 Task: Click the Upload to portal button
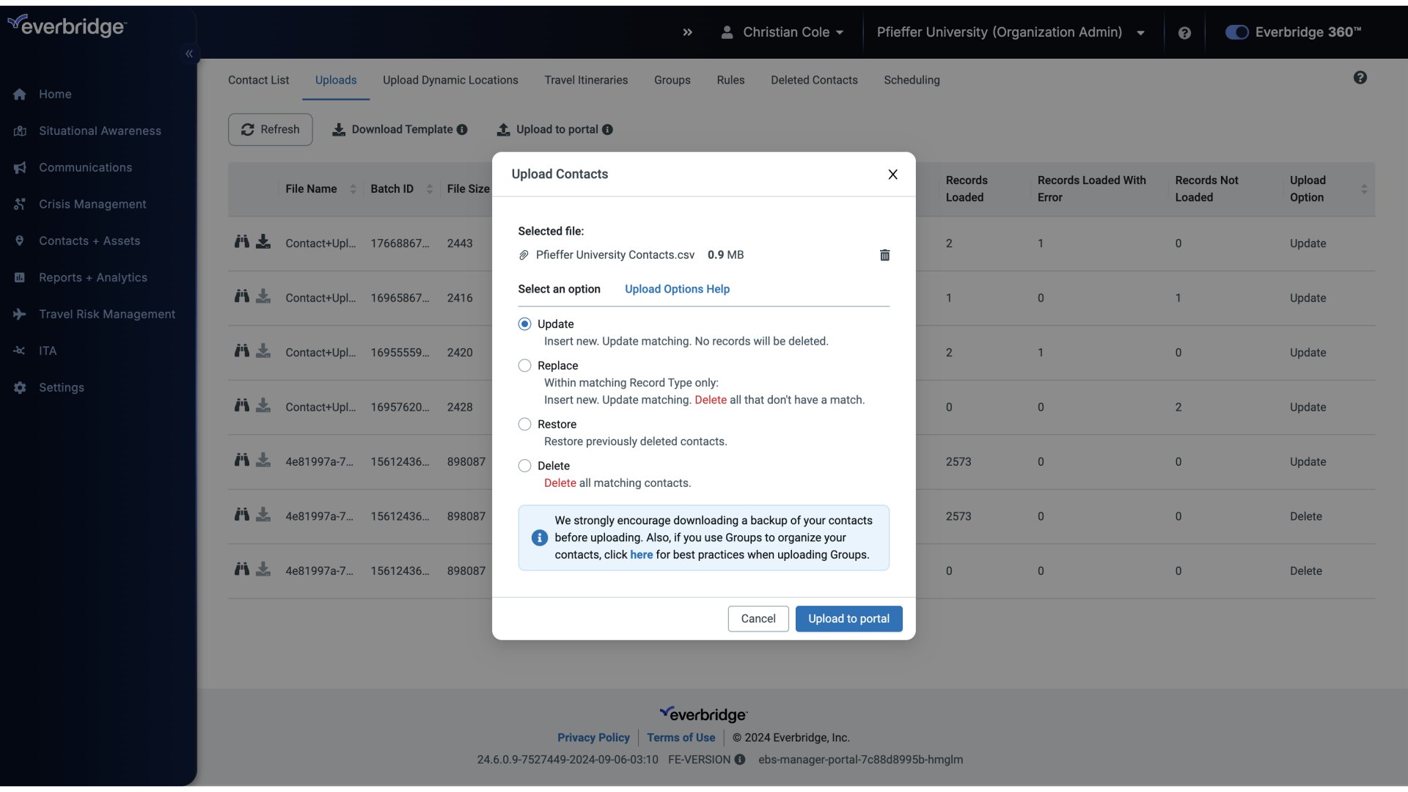[x=848, y=618]
